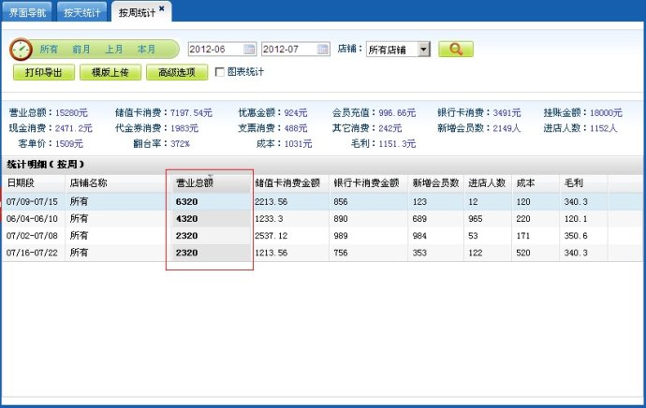Open calendar picker for start date 2012-06
Screen dimensions: 646x408
pos(249,49)
